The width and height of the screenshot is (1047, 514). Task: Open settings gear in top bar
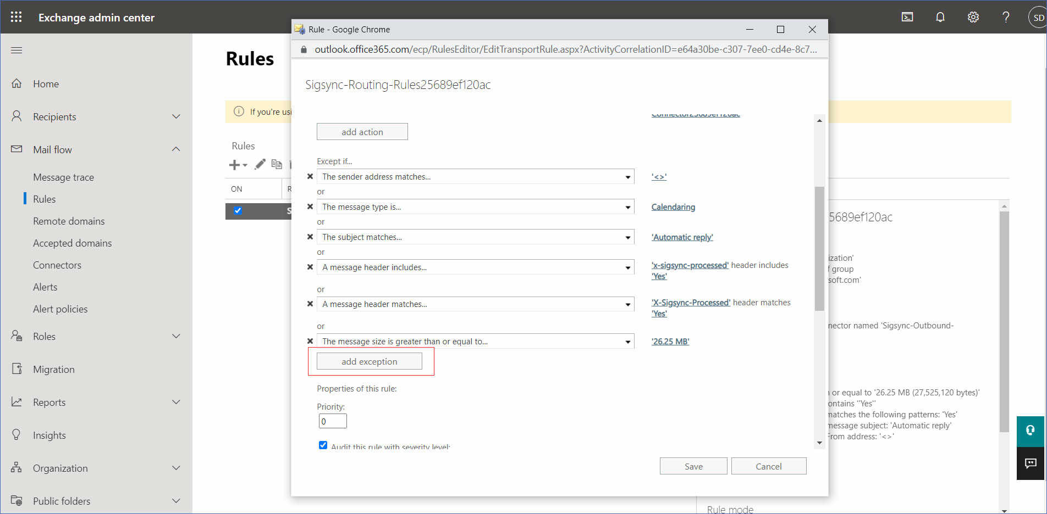[x=973, y=17]
